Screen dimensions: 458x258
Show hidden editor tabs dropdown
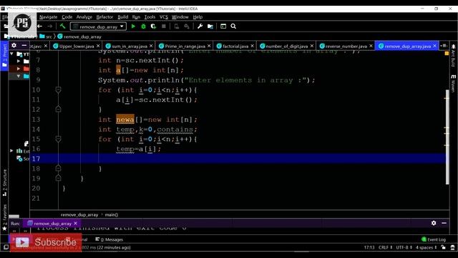pos(444,46)
